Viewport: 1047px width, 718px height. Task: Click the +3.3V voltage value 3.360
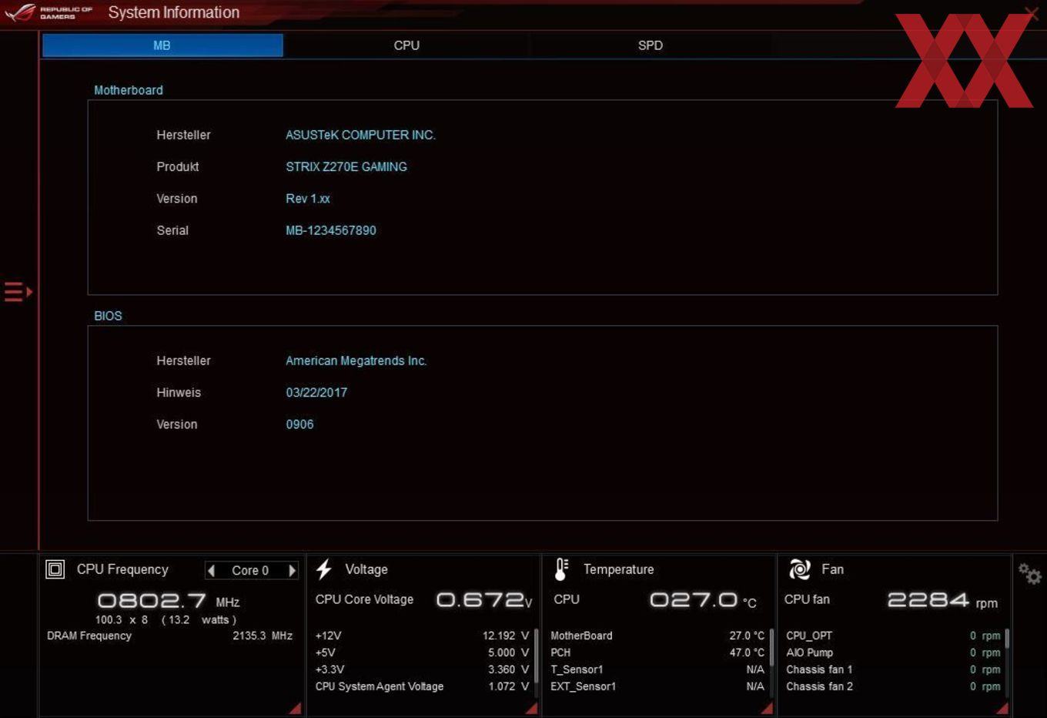point(508,669)
